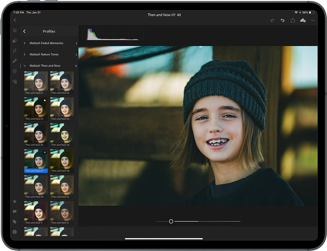Screen dimensions: 327x251
Task: Open the cloud sync status icon
Action: point(303,20)
